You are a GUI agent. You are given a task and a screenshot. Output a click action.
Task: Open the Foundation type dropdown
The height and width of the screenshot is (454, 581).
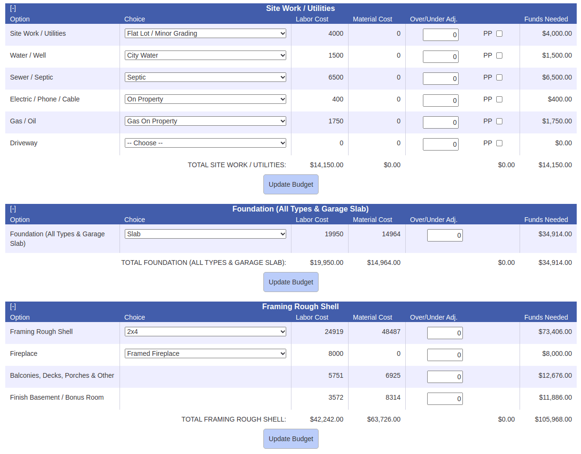tap(205, 234)
